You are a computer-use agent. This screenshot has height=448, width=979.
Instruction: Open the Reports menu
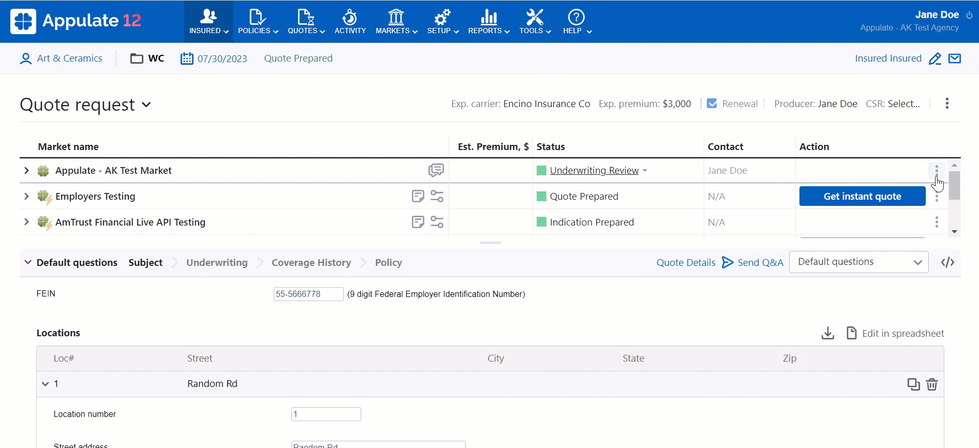tap(489, 22)
